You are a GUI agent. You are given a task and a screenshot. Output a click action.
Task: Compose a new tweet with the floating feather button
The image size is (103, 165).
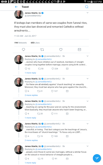97,158
